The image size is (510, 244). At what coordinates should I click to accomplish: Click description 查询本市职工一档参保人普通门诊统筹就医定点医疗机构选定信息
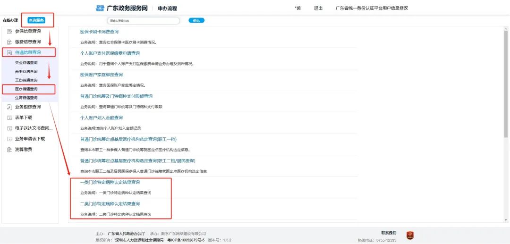(x=135, y=150)
